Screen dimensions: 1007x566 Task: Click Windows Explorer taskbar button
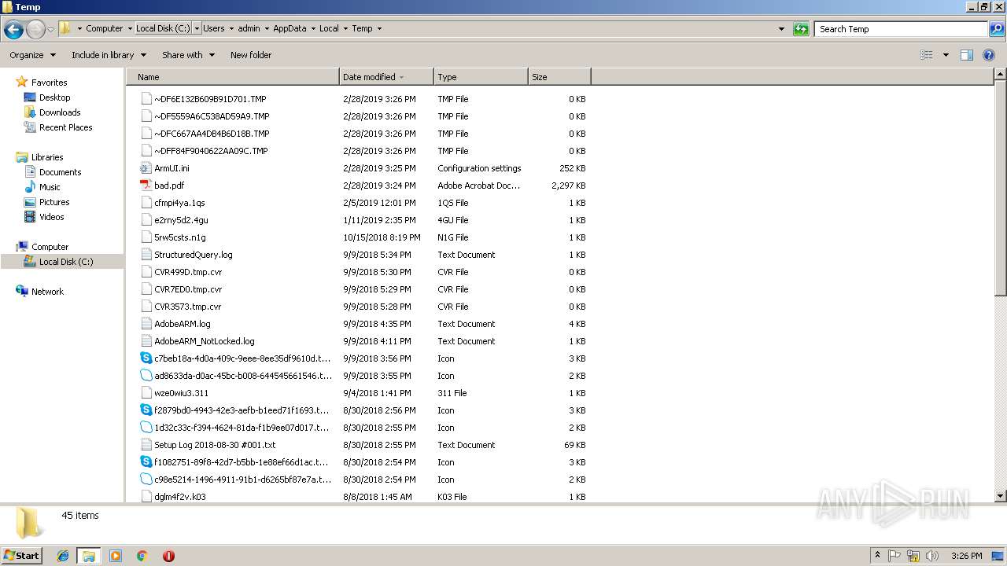click(x=89, y=556)
